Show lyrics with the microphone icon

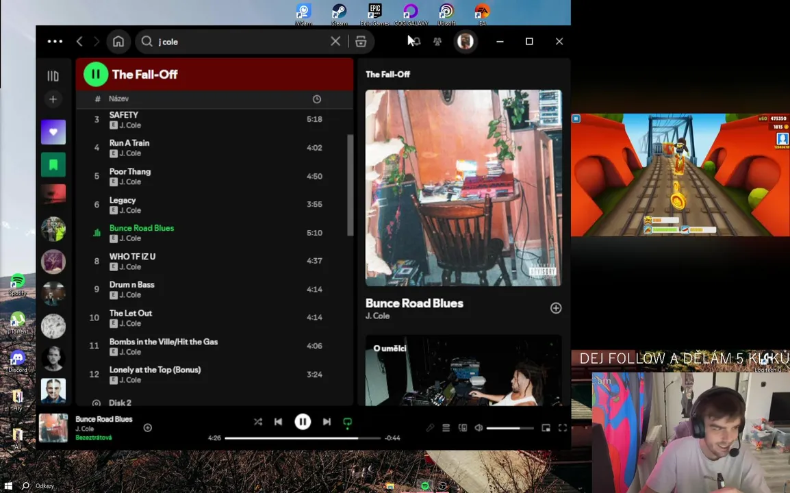point(430,428)
